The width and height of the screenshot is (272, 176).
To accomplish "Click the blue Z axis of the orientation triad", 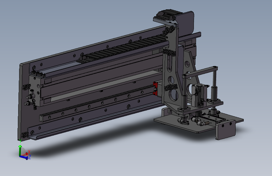I will 24,157.
